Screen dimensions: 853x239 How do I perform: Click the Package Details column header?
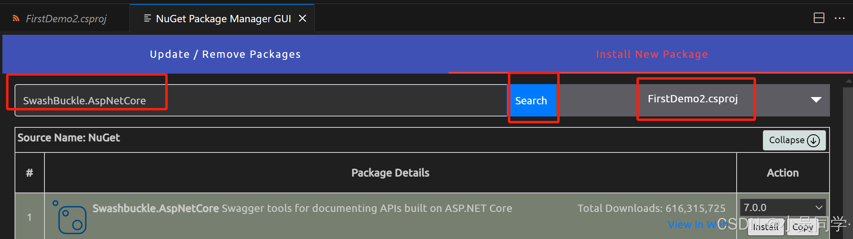coord(390,173)
